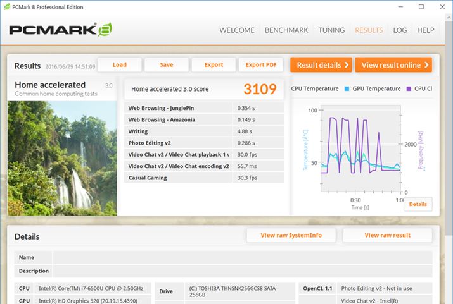This screenshot has height=304, width=453.
Task: Click the Home accelerated 3.0 score label
Action: [170, 89]
